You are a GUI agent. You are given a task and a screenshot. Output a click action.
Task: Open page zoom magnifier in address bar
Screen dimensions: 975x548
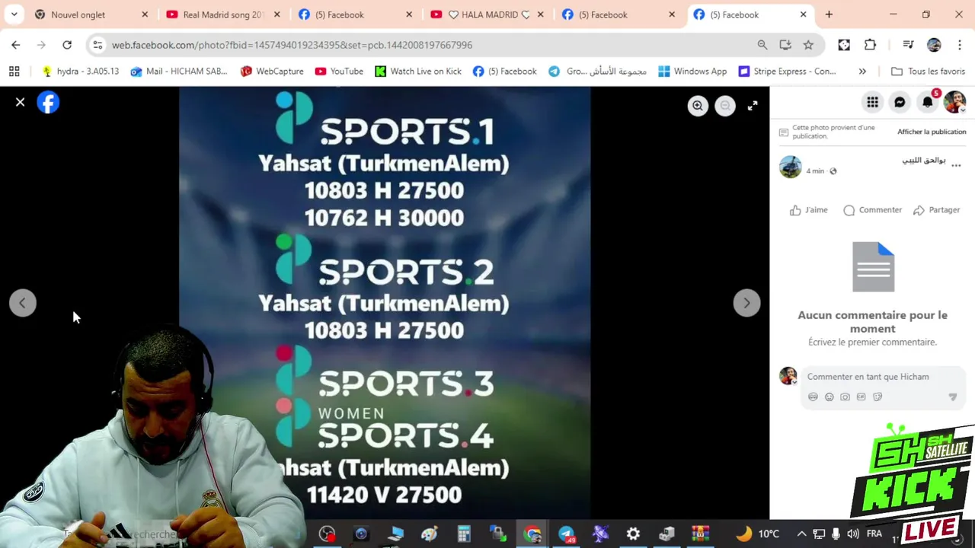(x=762, y=45)
